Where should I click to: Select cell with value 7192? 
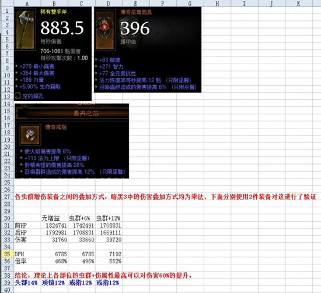[x=109, y=254]
